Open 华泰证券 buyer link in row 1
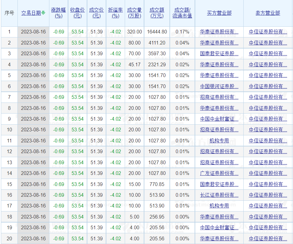 (219, 32)
